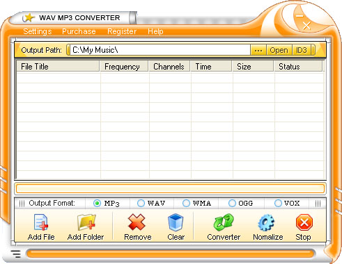Viewport: 342px width, 264px height.
Task: Select WAV output format
Action: [141, 204]
